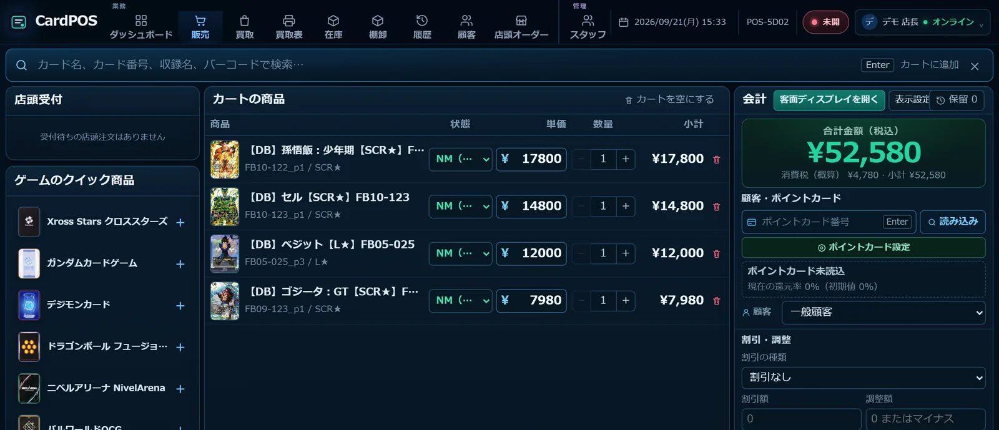Open the 割引なし discount type dropdown
999x430 pixels.
pyautogui.click(x=864, y=378)
